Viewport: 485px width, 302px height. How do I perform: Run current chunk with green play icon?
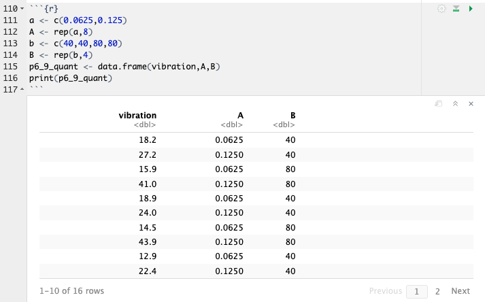click(x=470, y=8)
